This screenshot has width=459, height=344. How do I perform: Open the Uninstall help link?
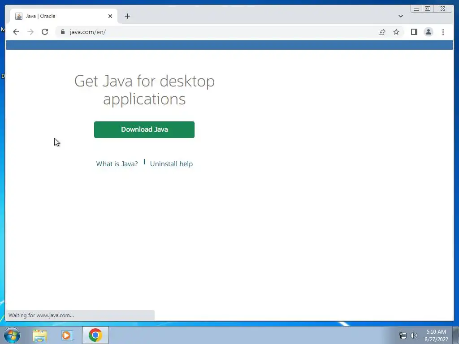(x=171, y=164)
